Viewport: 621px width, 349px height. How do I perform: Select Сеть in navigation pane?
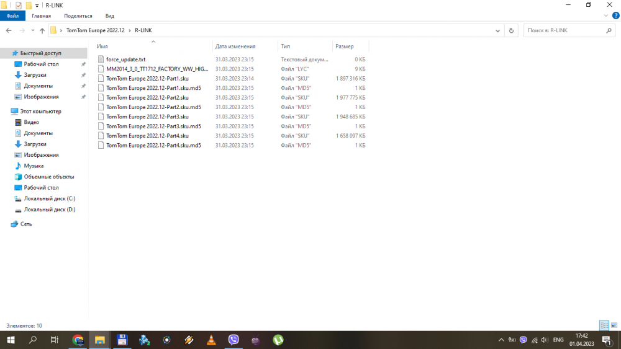(25, 224)
